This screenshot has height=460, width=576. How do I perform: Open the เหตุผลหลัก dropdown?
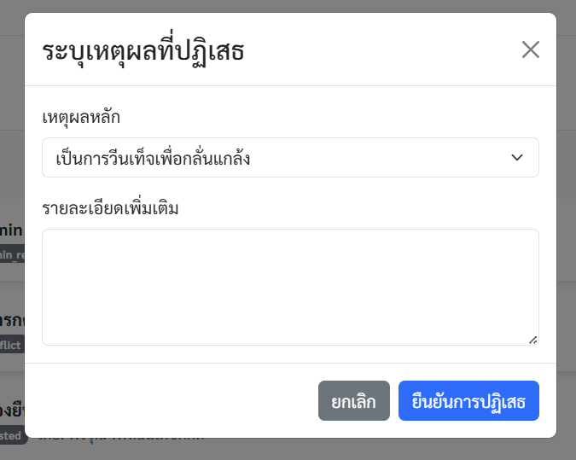[x=290, y=158]
